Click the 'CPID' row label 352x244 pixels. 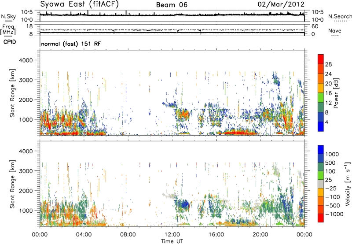[10, 42]
